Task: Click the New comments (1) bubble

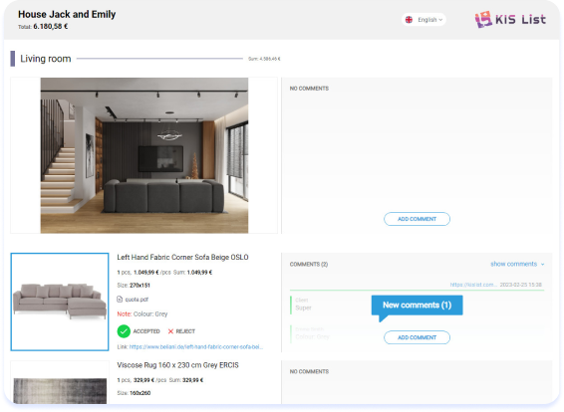Action: pos(417,306)
